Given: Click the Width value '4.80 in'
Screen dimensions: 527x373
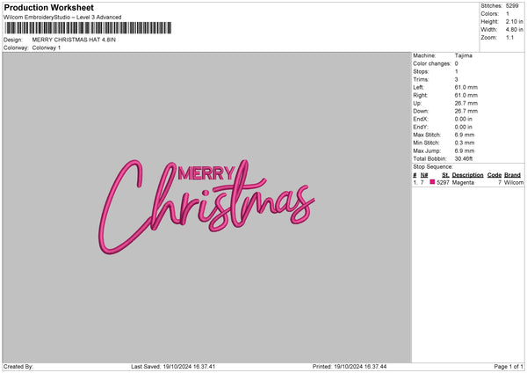Looking at the screenshot, I should (x=514, y=30).
